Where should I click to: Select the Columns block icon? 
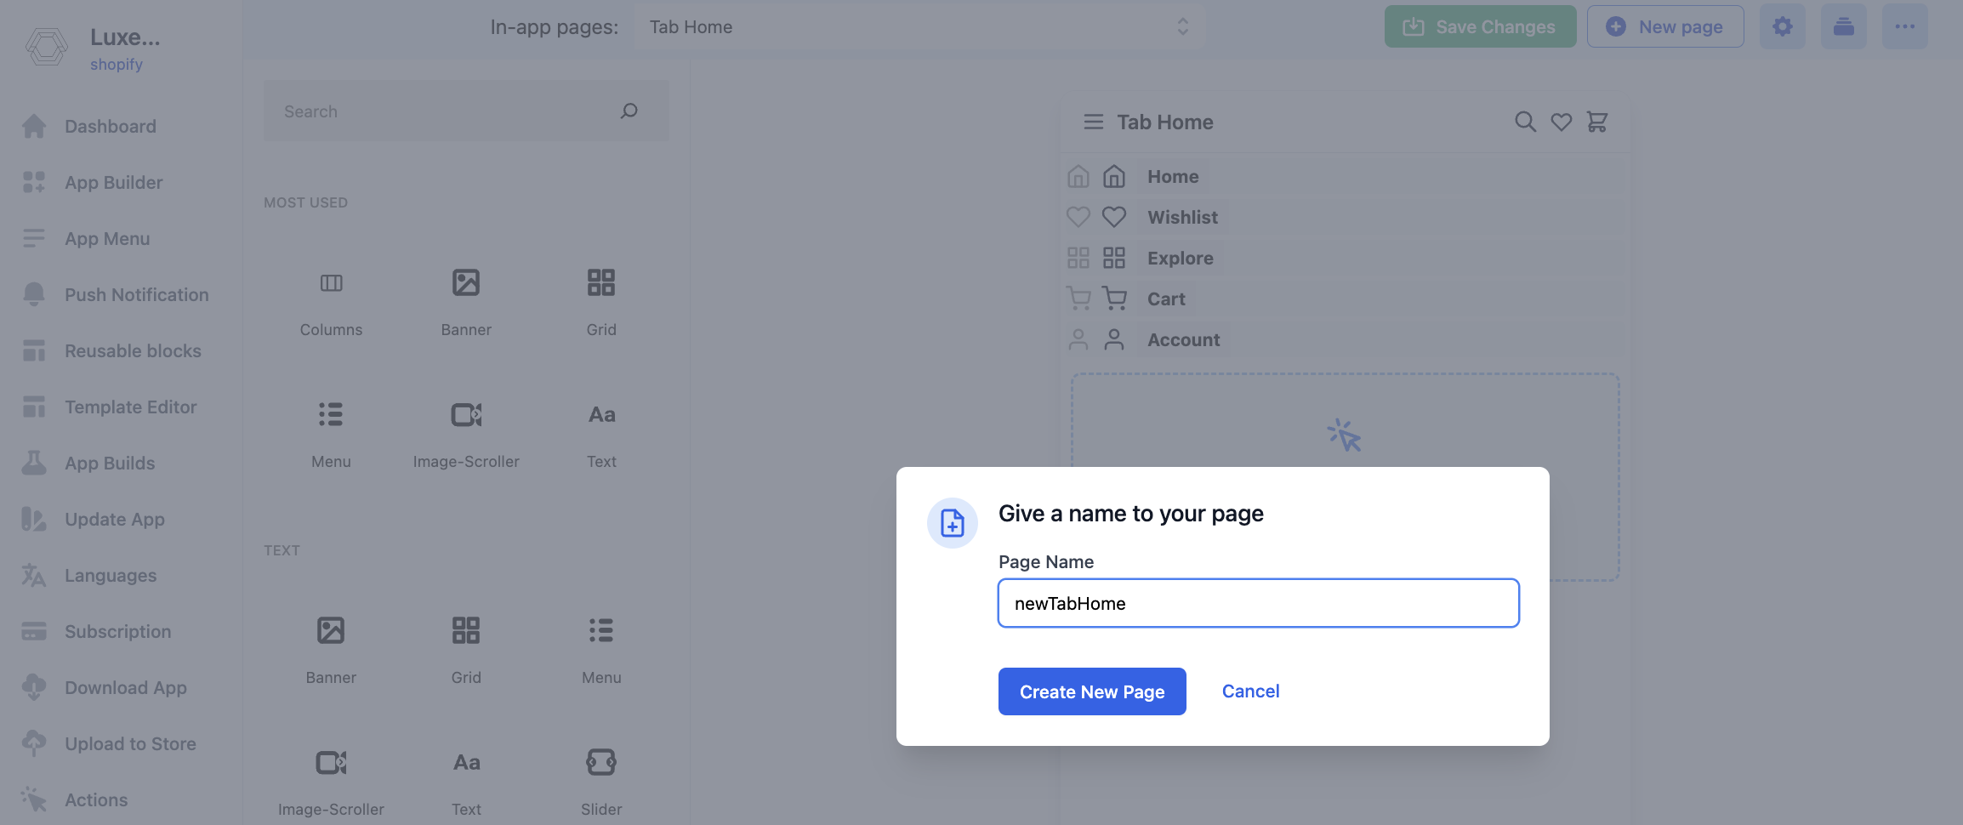point(331,283)
